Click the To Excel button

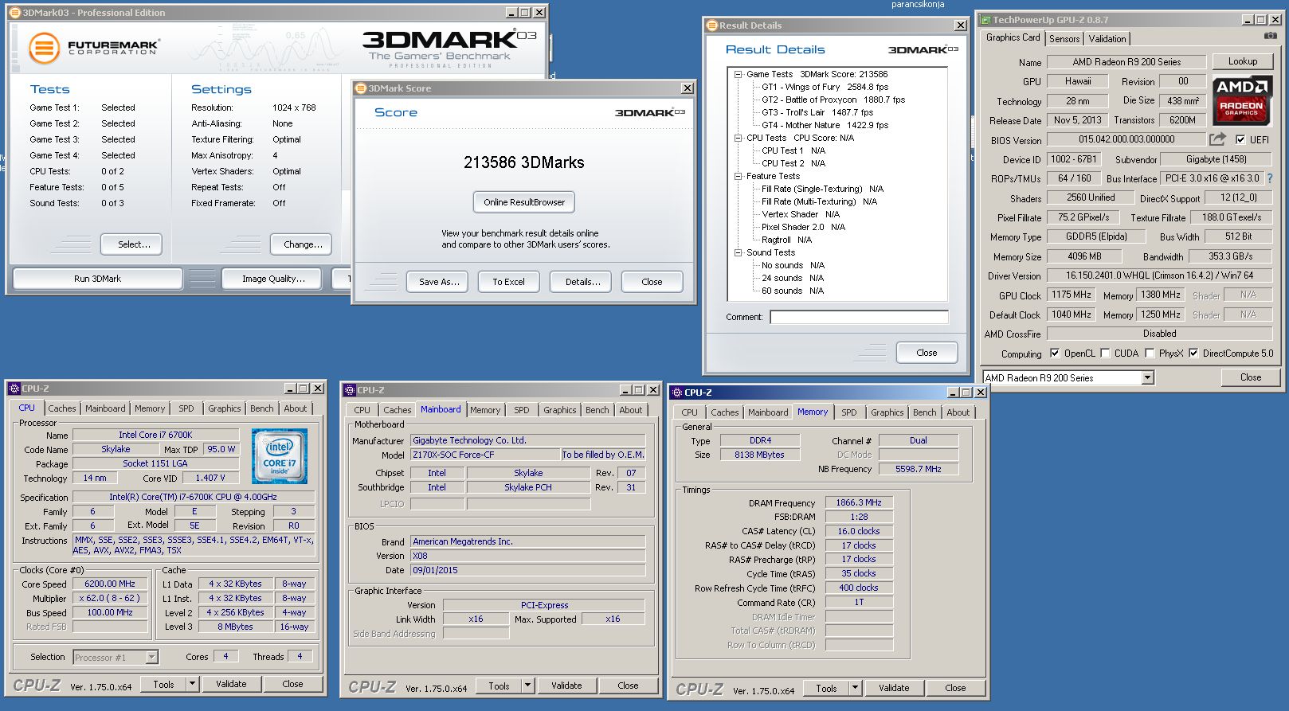pos(508,282)
